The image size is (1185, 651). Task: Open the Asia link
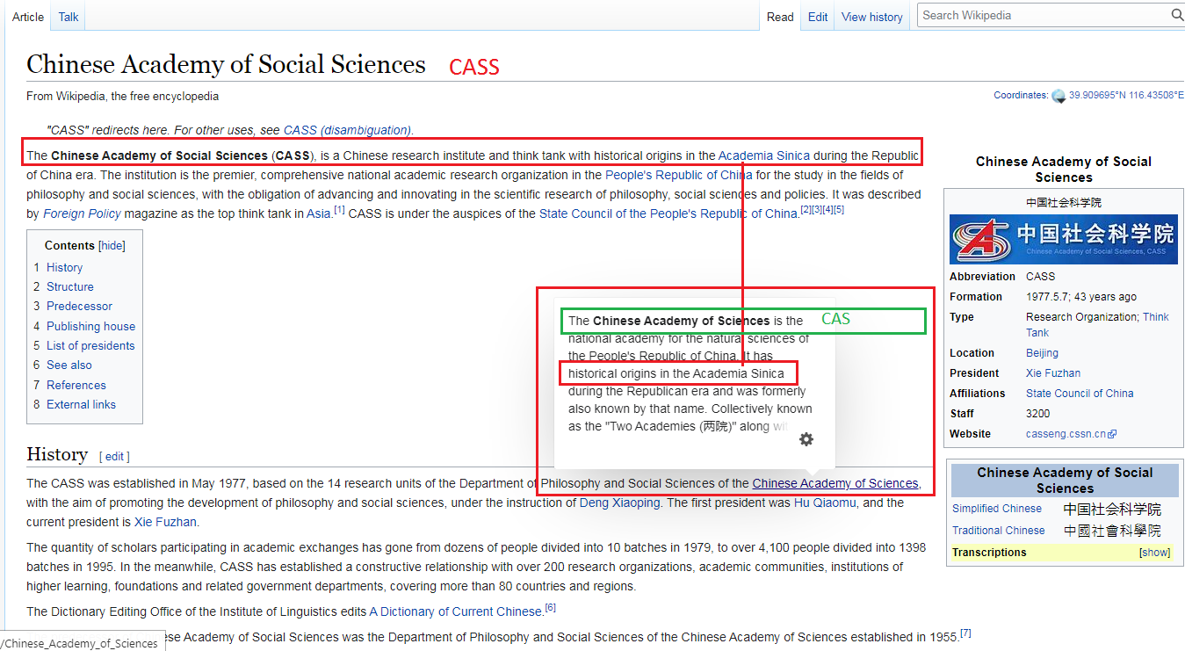pyautogui.click(x=318, y=213)
